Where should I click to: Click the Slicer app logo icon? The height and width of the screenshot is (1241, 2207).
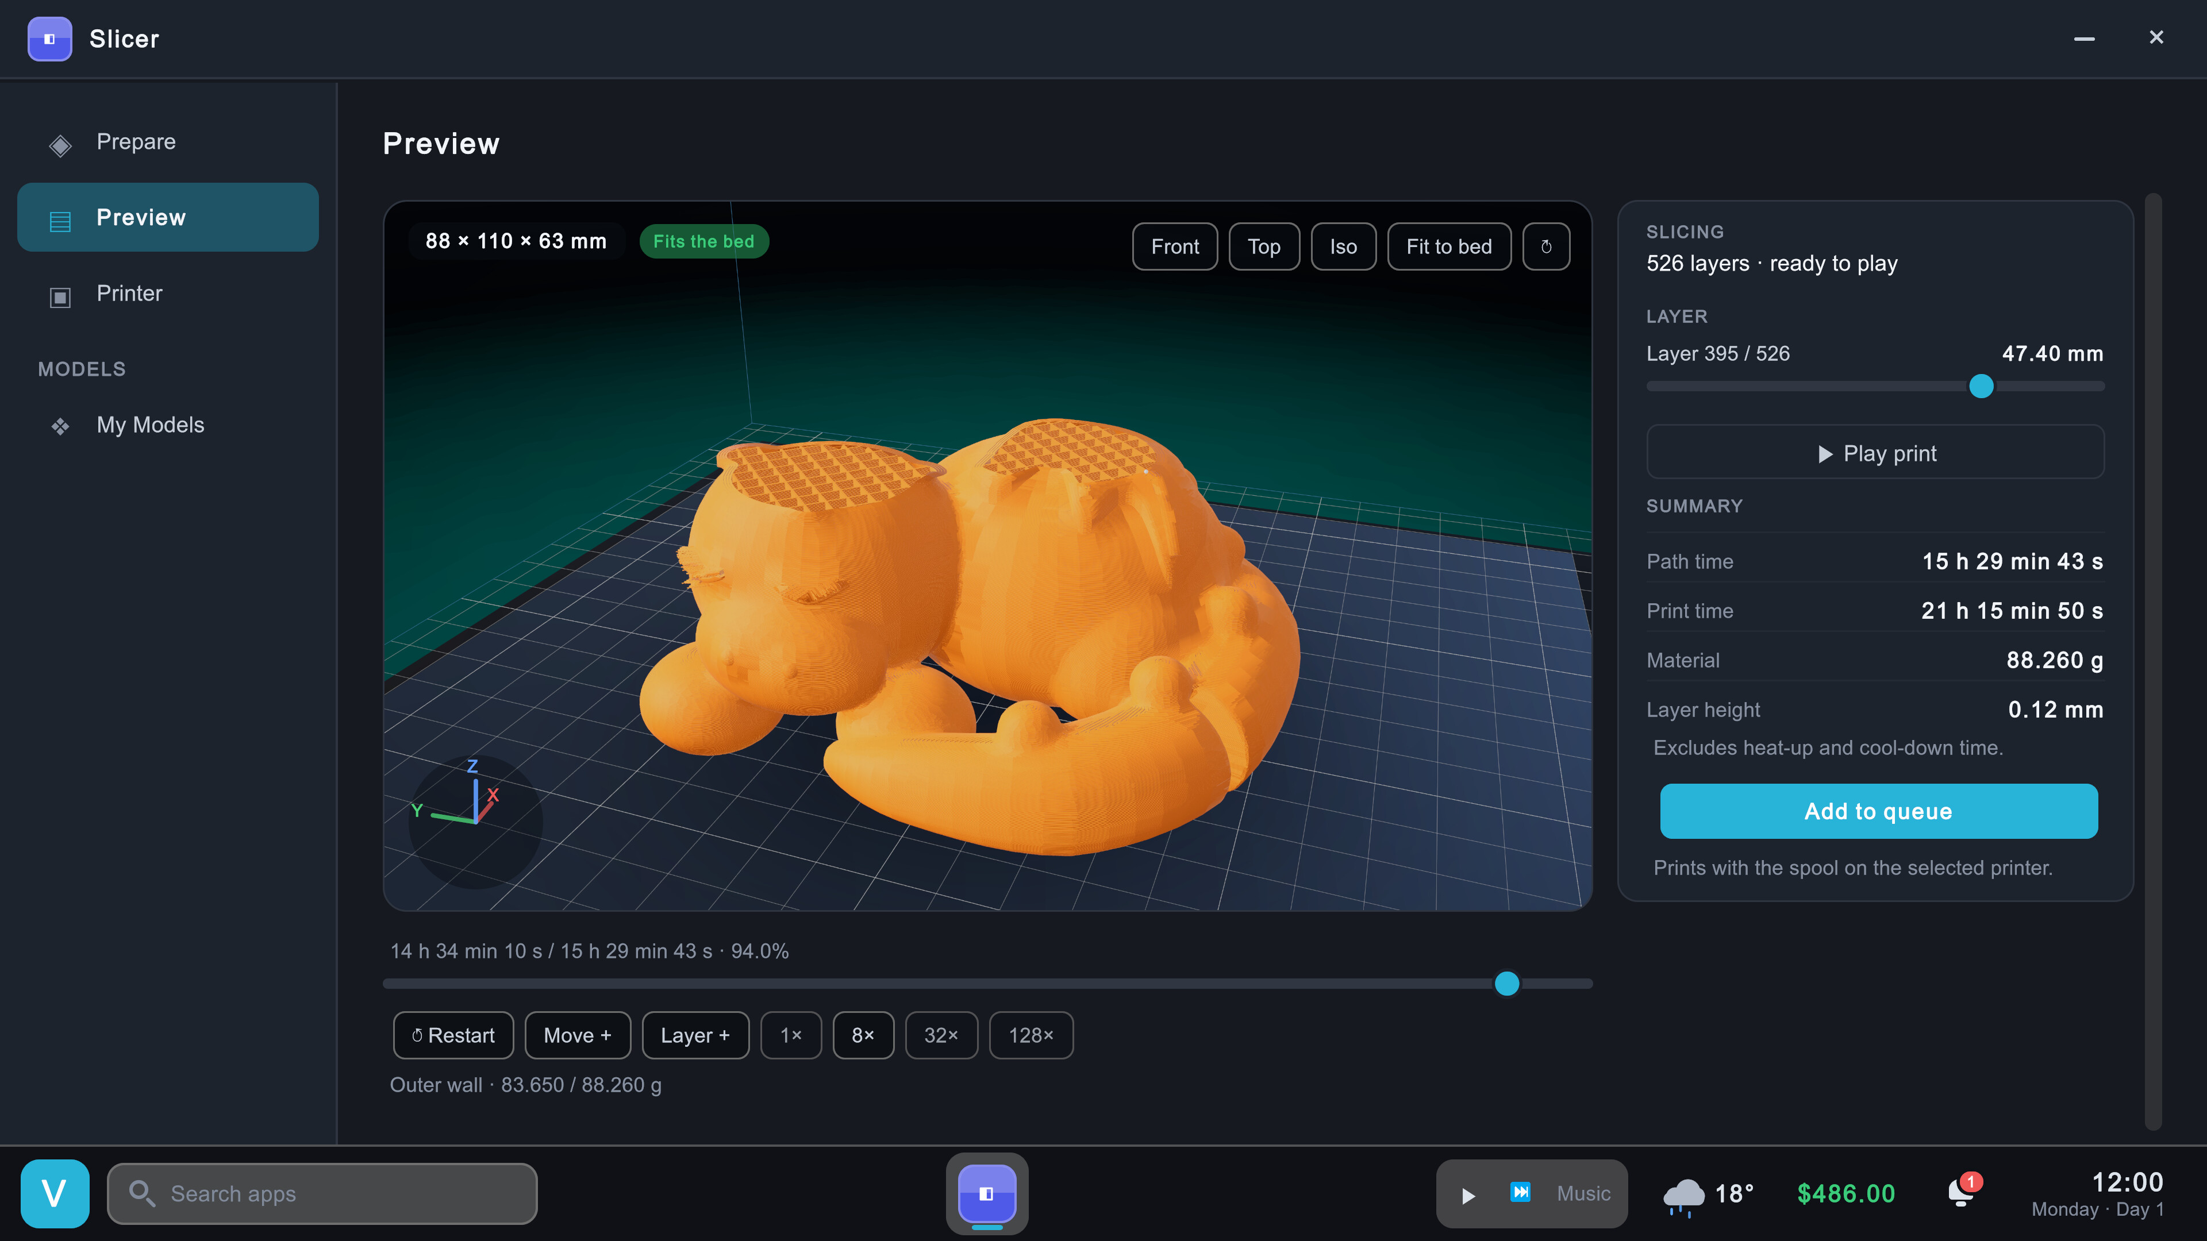coord(49,38)
